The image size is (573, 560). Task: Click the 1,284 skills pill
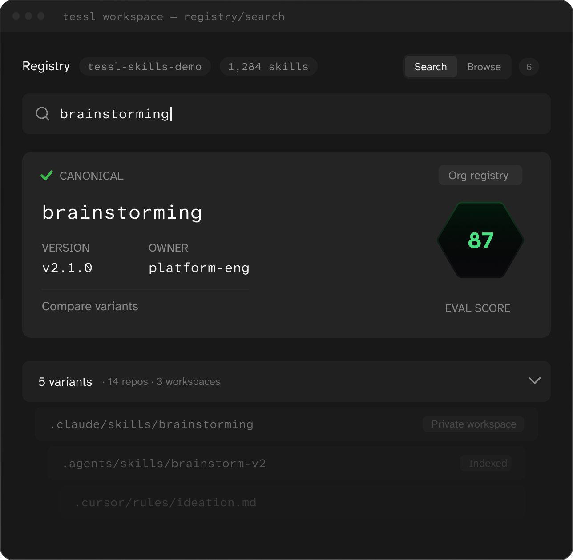coord(268,67)
